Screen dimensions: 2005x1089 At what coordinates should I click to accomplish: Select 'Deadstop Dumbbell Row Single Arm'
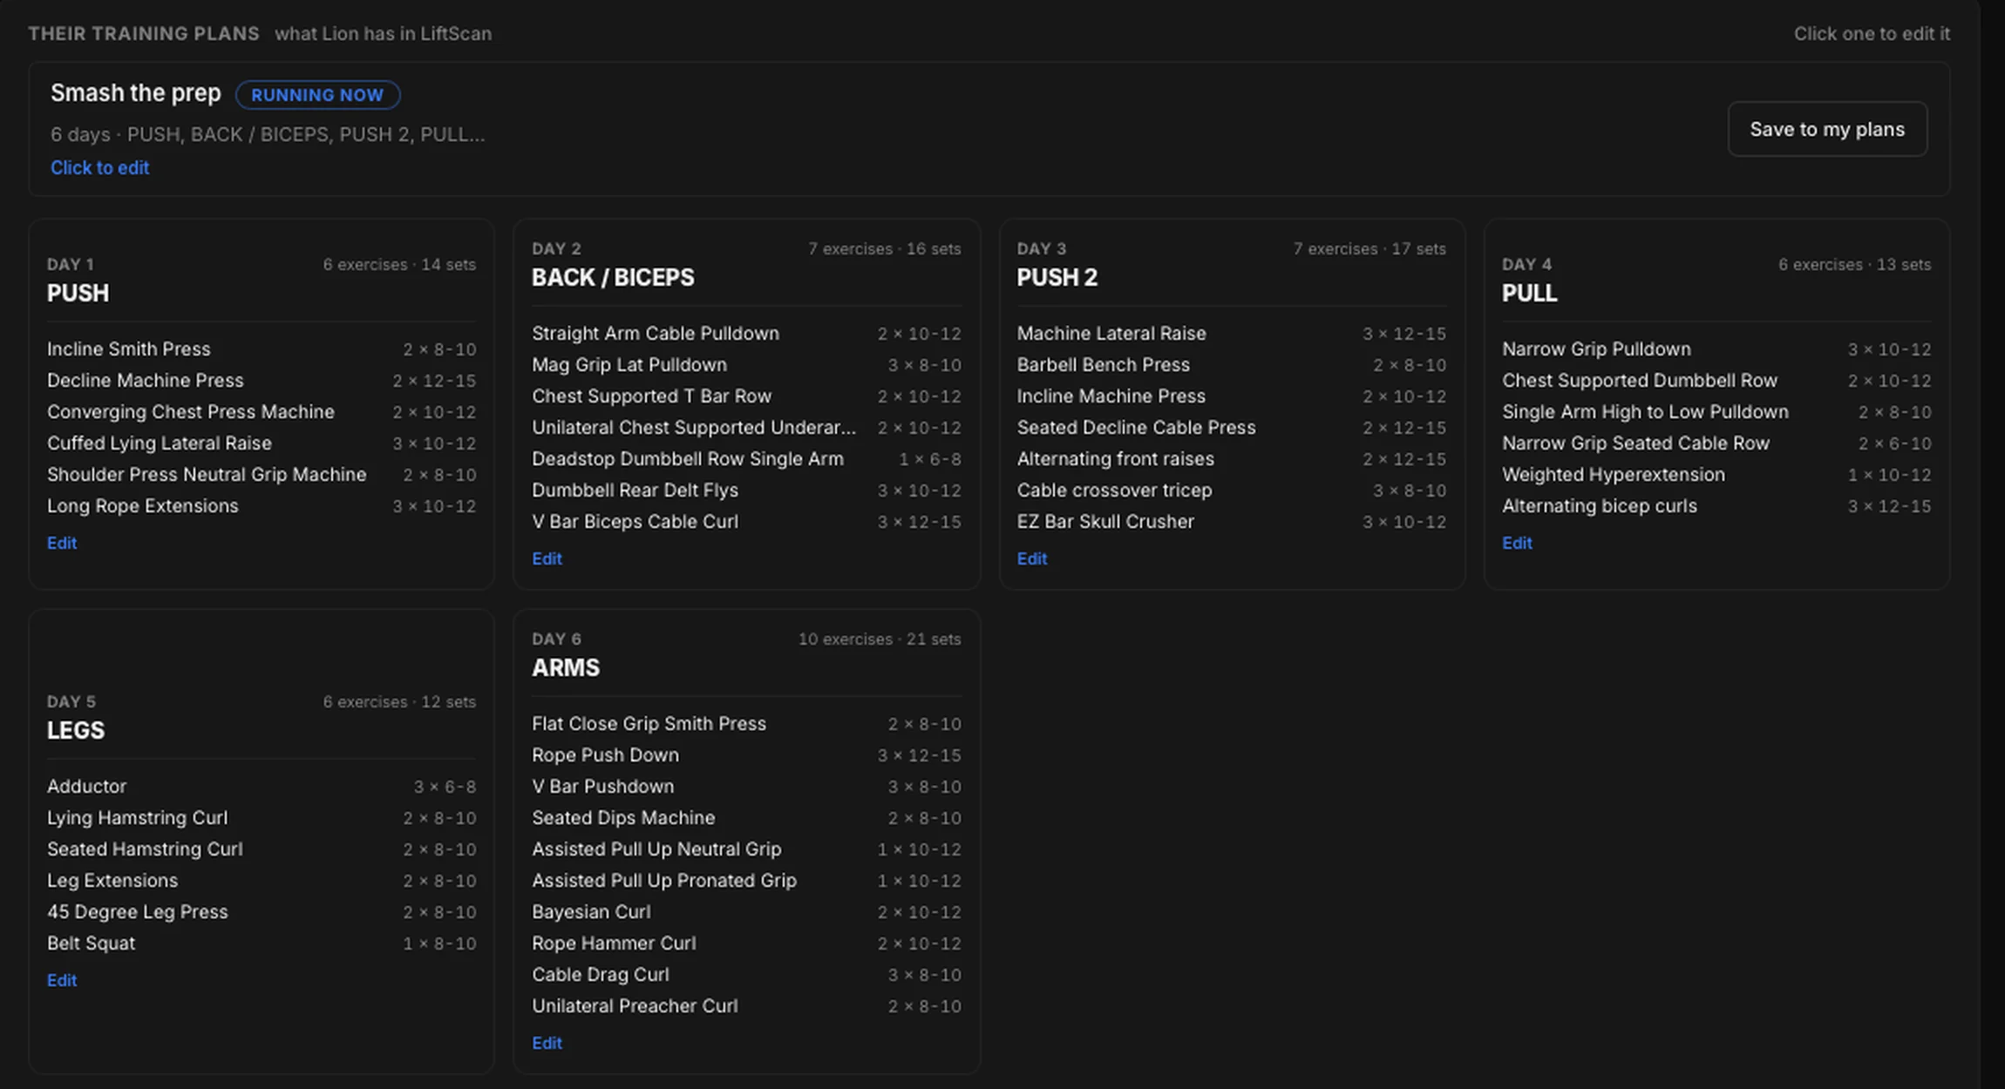(x=746, y=458)
